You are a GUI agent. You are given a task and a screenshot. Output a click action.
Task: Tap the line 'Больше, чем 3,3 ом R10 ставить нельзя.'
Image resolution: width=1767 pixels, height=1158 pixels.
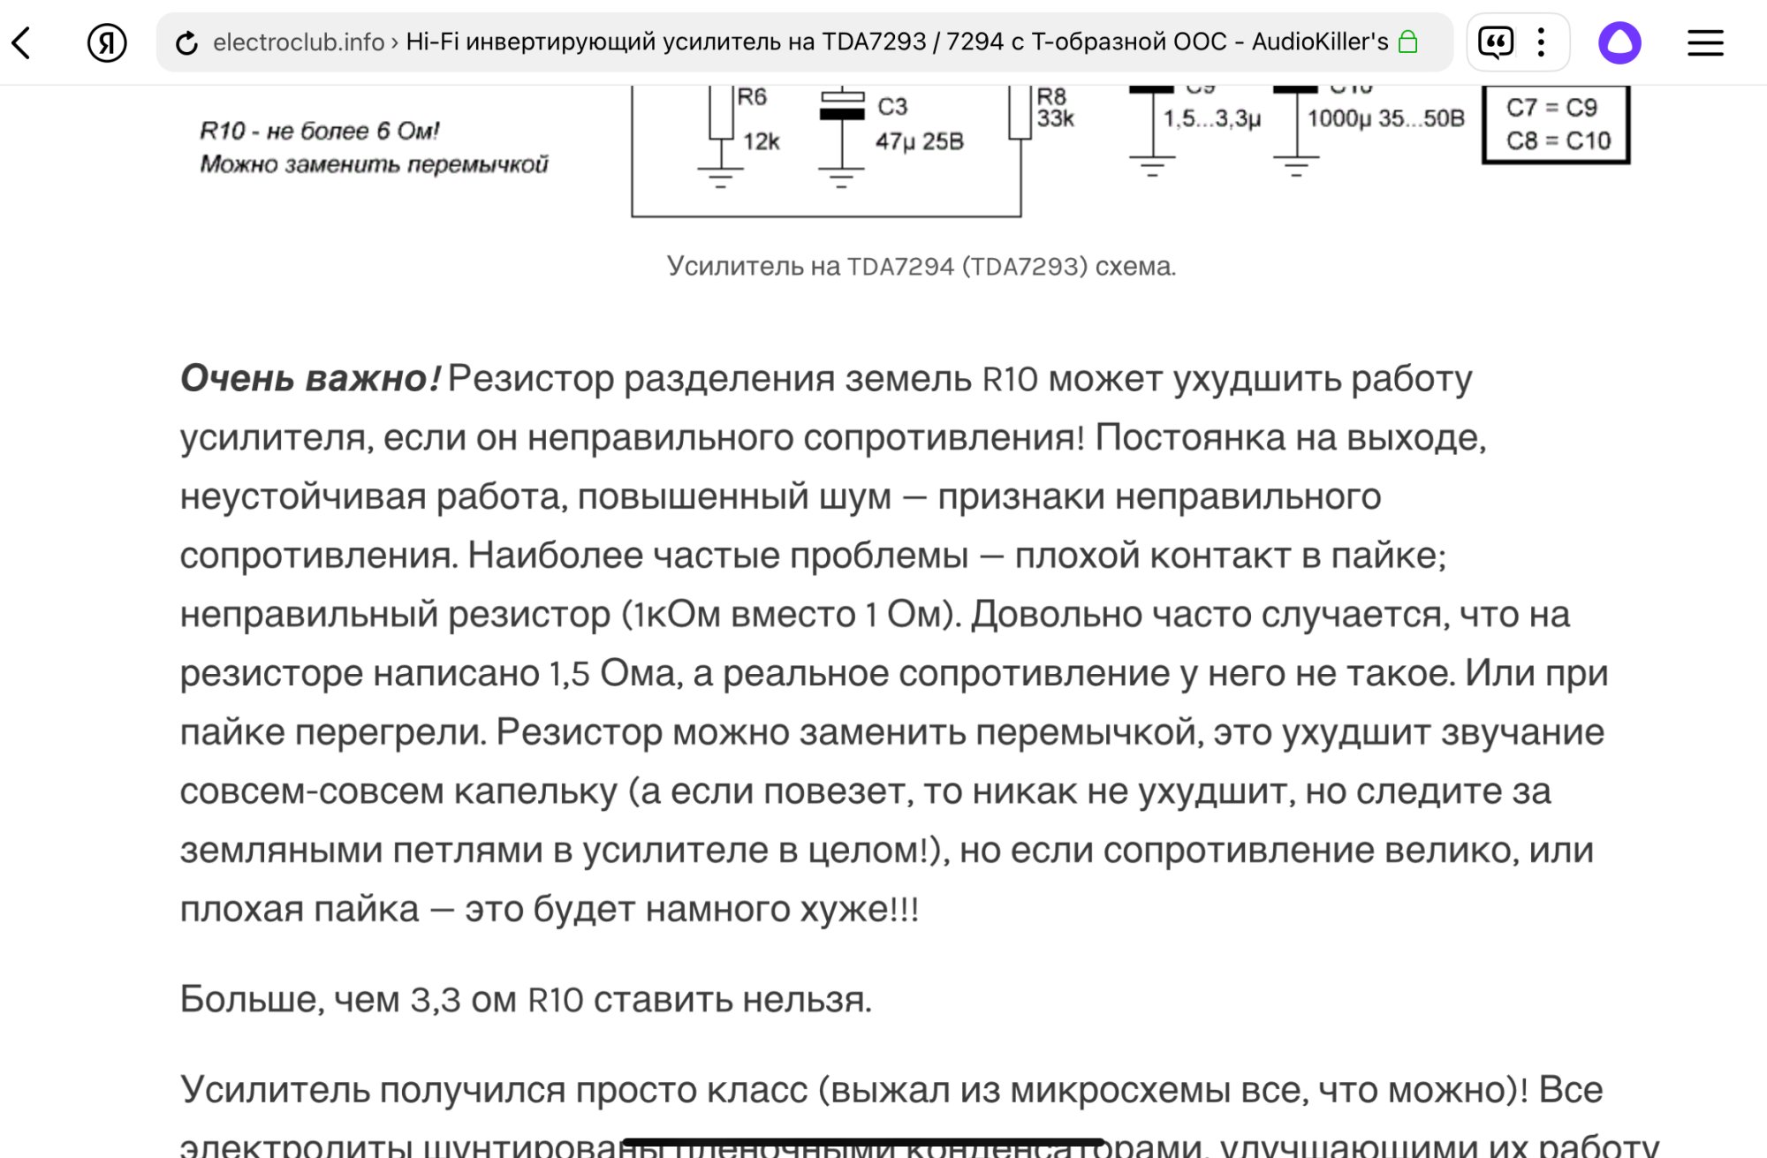coord(526,999)
